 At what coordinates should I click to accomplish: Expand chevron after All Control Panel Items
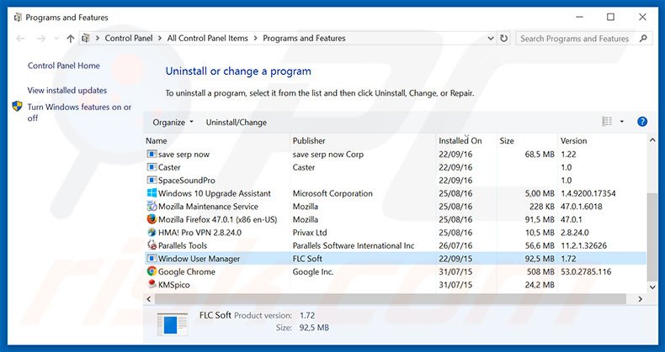pos(255,38)
